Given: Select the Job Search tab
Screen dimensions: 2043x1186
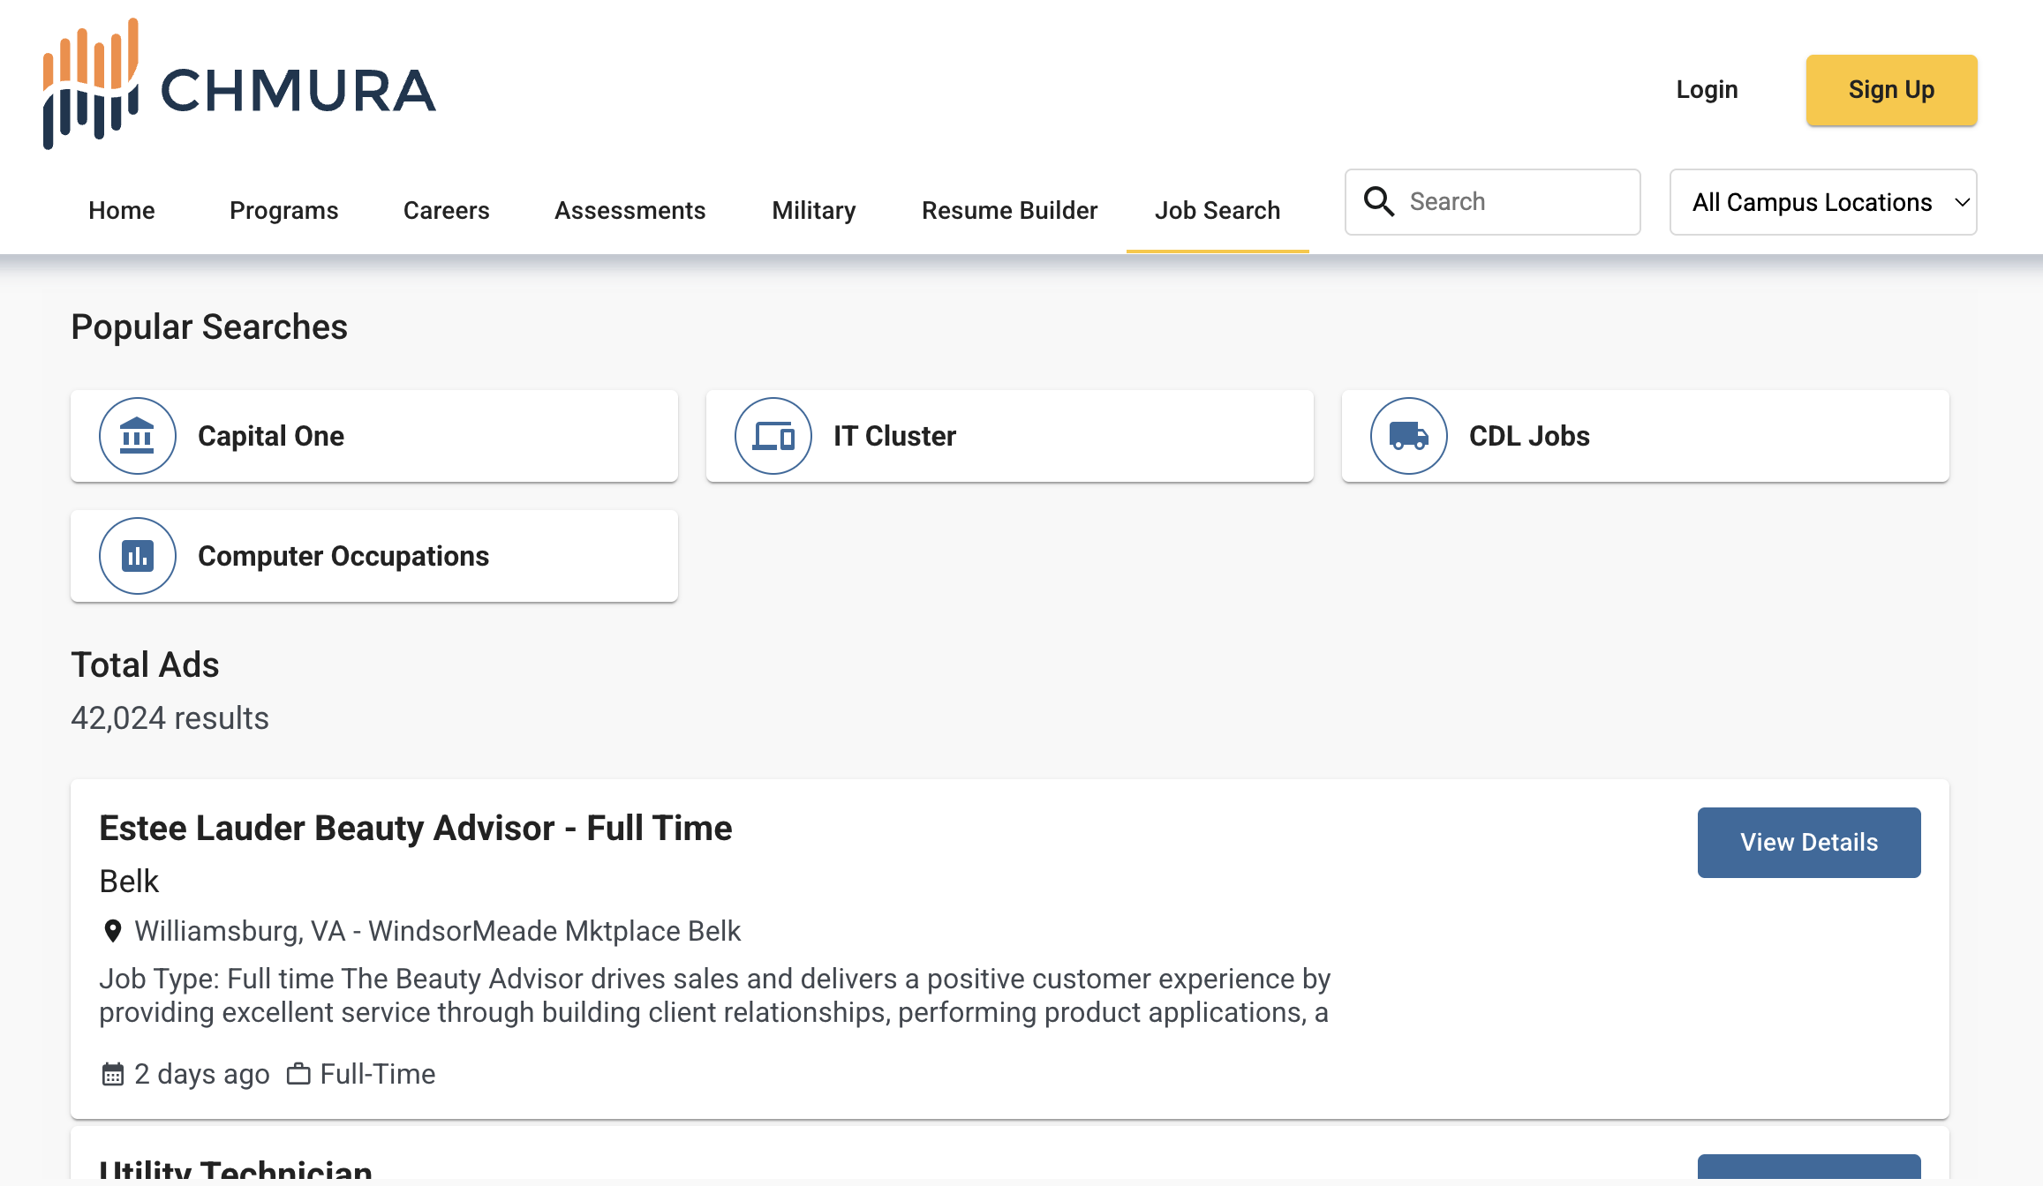Looking at the screenshot, I should 1218,210.
